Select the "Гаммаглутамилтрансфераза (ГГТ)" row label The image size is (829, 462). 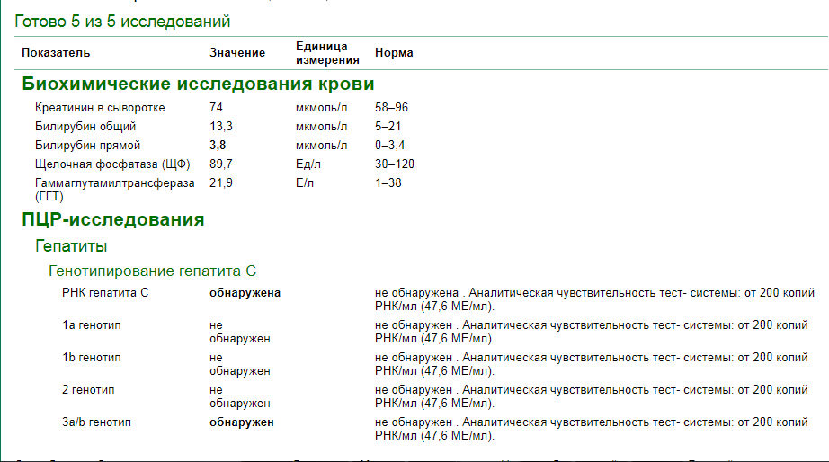click(114, 189)
